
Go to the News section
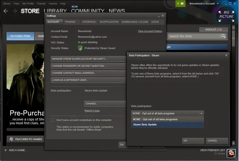click(x=117, y=11)
